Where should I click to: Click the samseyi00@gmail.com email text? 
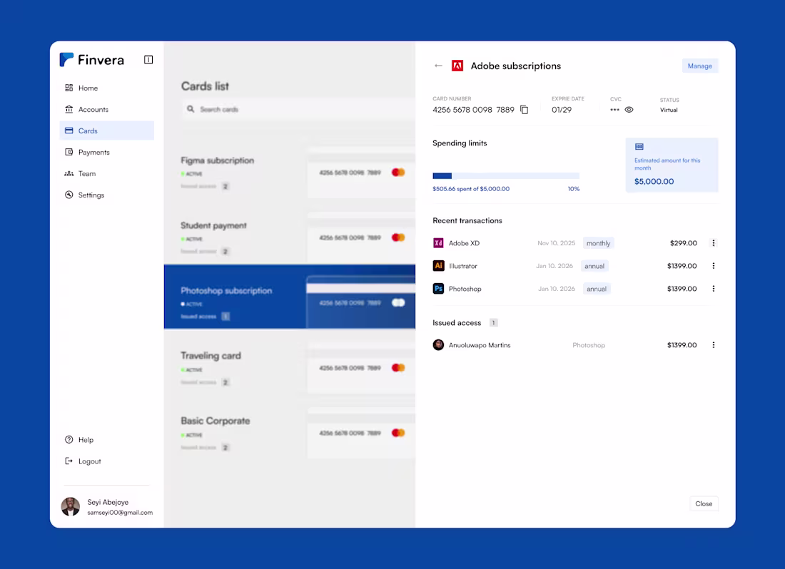pos(120,513)
